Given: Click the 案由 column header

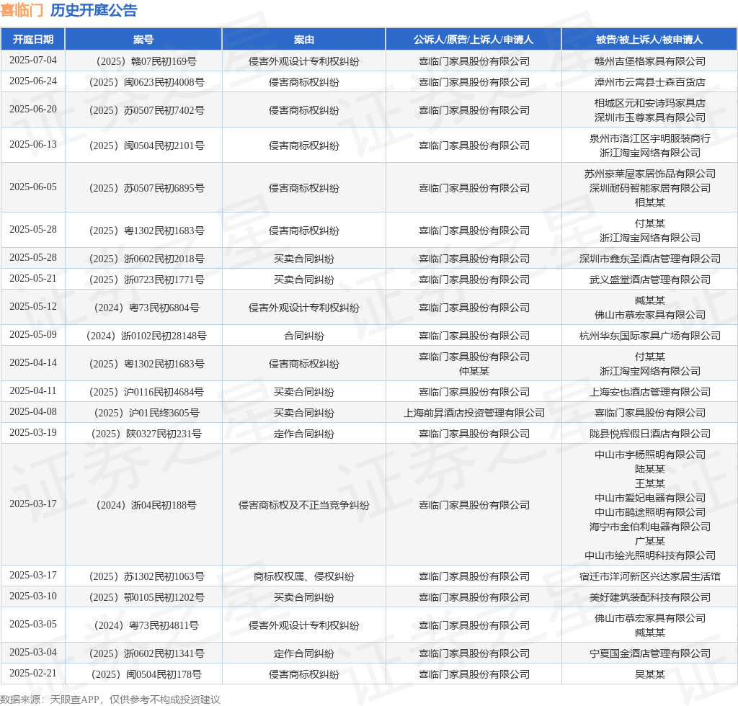Looking at the screenshot, I should coord(304,40).
